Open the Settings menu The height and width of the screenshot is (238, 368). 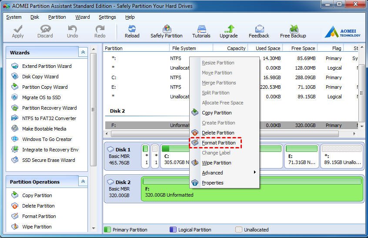107,17
